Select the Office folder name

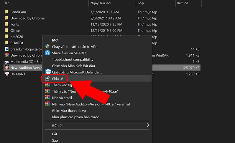(15, 31)
